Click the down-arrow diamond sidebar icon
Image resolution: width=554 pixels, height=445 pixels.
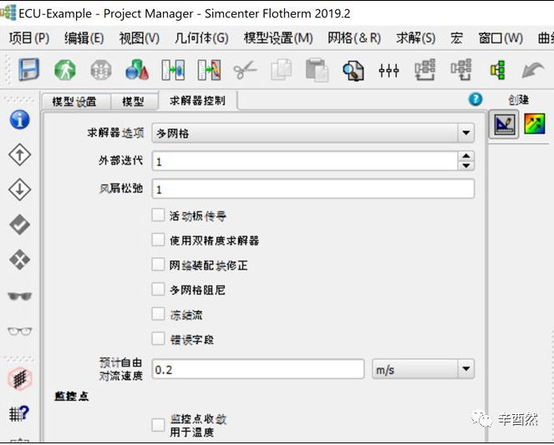point(19,190)
